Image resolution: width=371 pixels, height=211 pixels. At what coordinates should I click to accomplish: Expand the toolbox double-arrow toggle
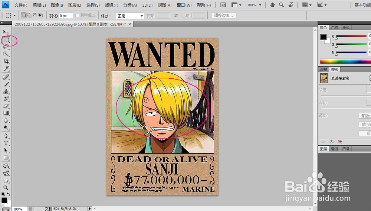coord(2,23)
